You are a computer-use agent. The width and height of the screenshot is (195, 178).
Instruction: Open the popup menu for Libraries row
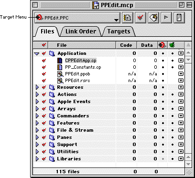181,159
